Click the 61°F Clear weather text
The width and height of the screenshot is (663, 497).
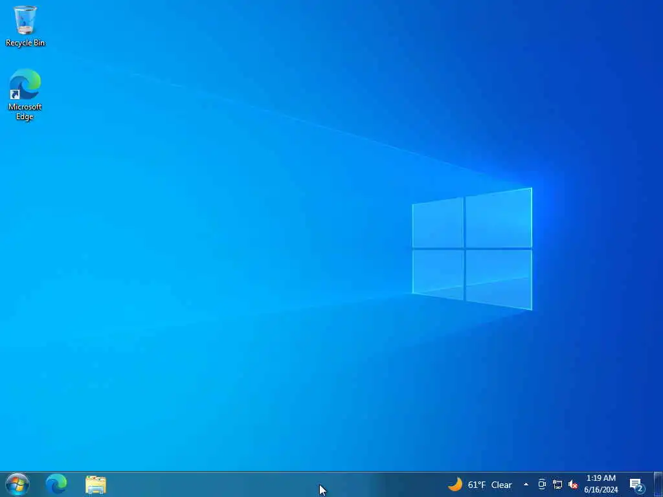tap(489, 485)
